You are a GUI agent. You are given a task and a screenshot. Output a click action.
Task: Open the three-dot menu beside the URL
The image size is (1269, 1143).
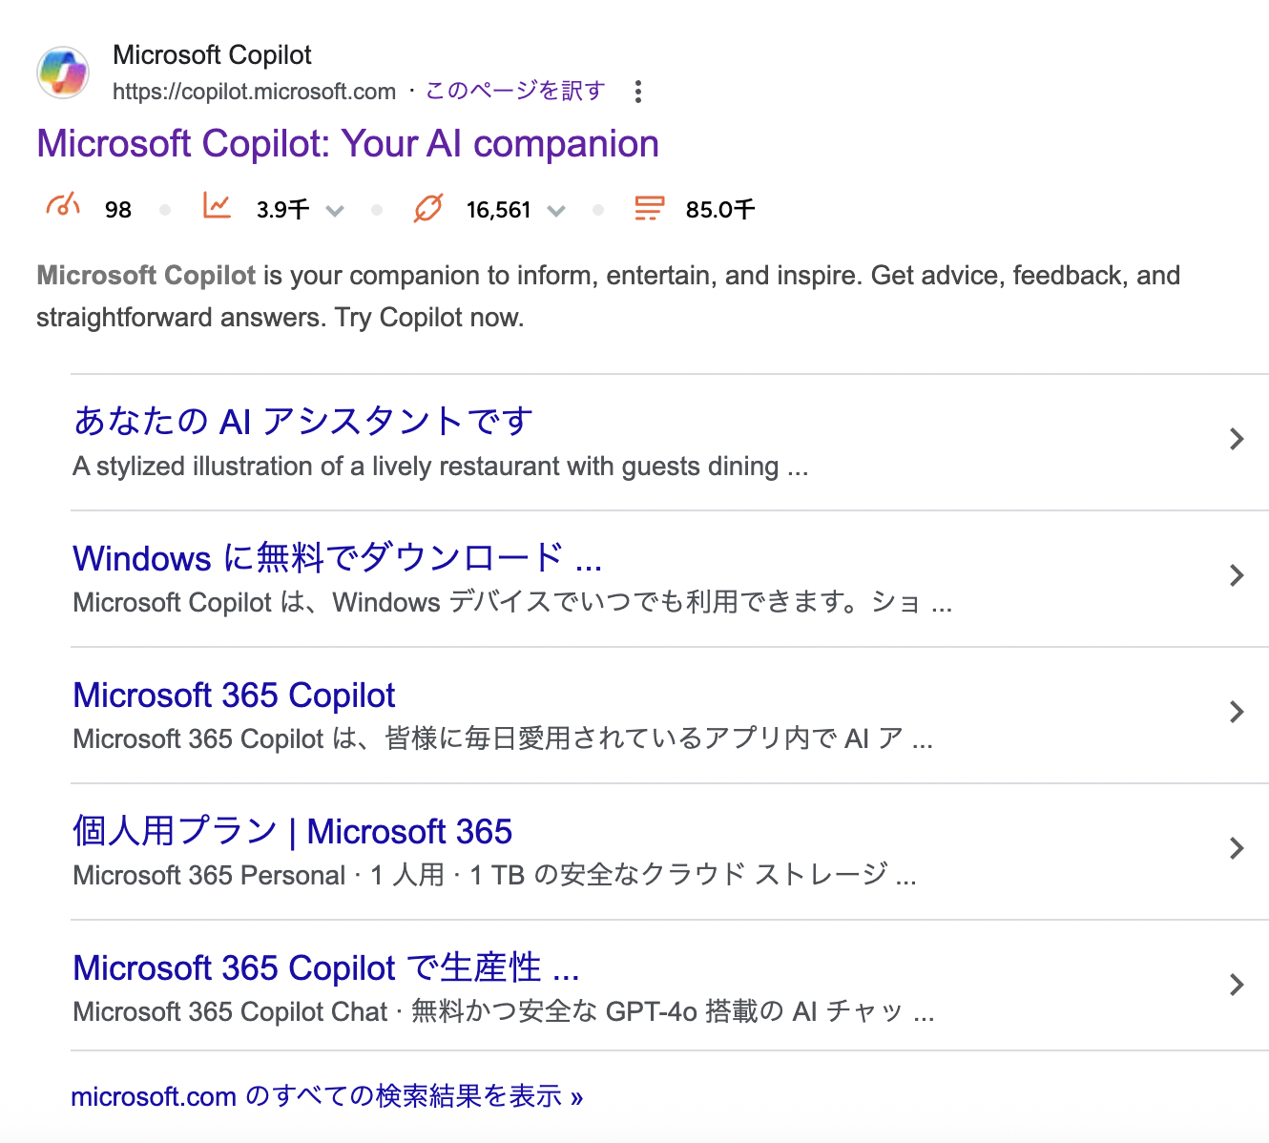638,92
